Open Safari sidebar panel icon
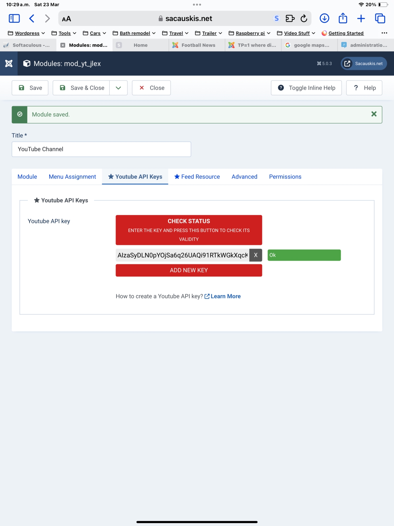Viewport: 394px width, 526px height. 14,18
